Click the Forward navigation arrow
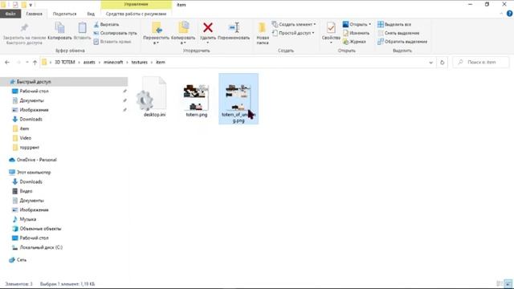 pyautogui.click(x=18, y=63)
